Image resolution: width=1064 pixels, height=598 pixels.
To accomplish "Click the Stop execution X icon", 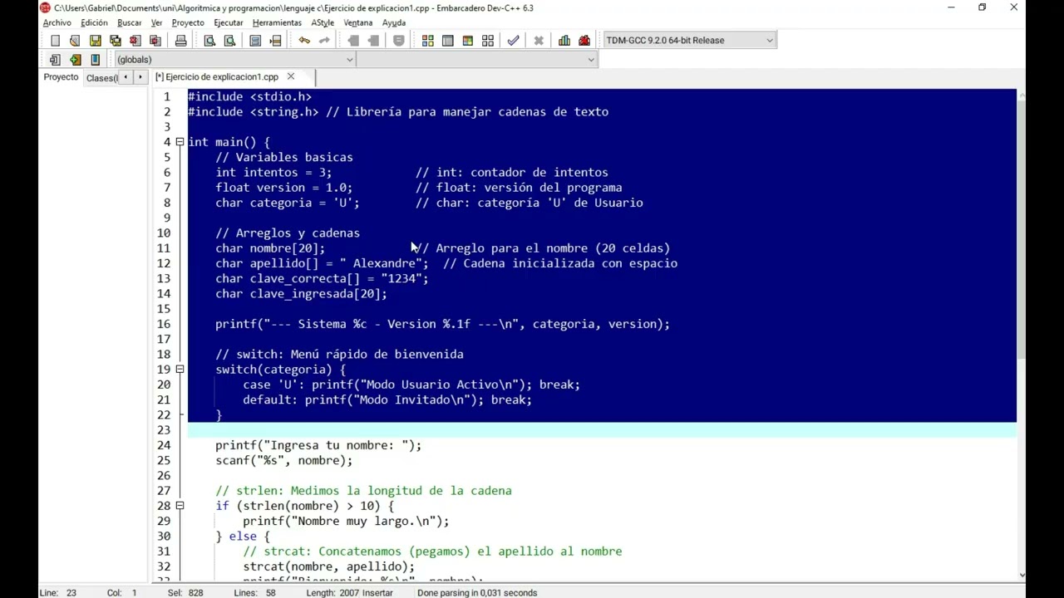I will [539, 40].
